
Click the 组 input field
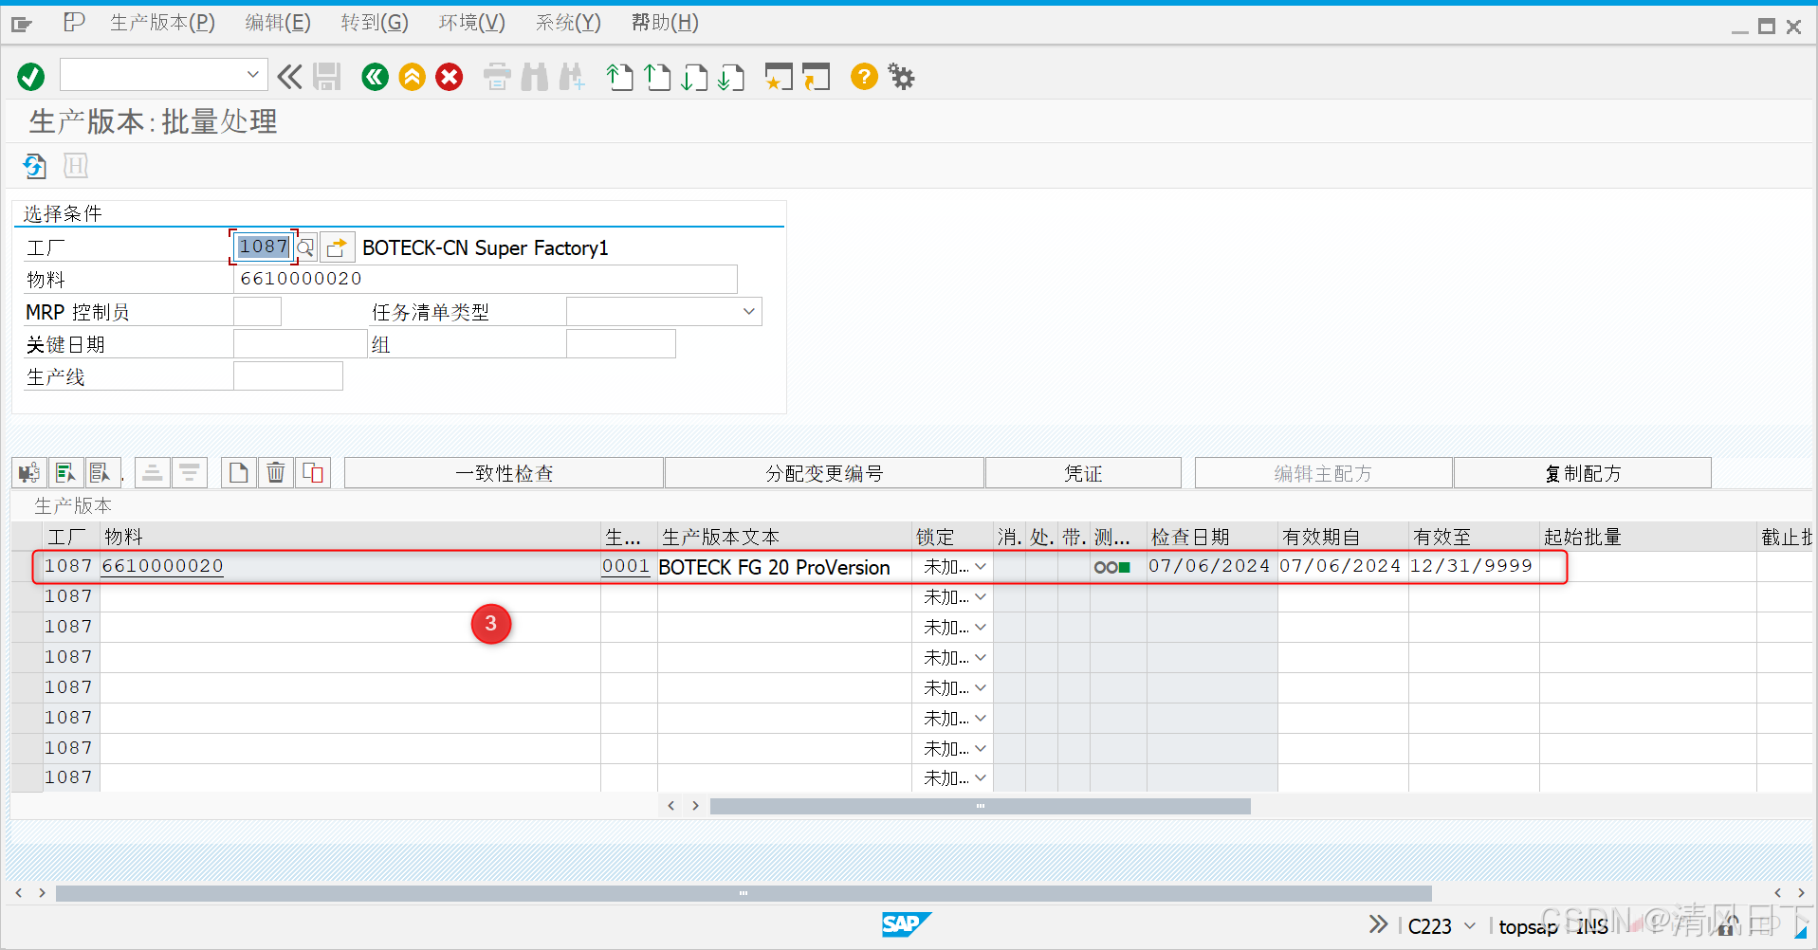click(x=620, y=343)
